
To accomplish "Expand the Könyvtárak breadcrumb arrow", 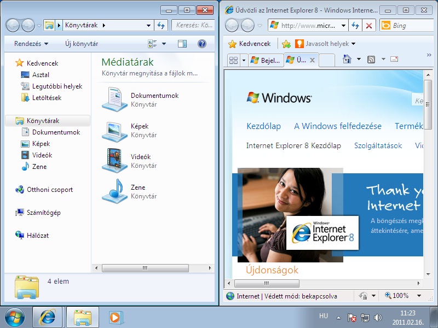I will coord(104,25).
